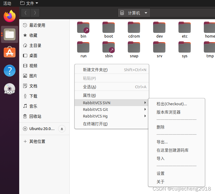Select the bin folder icon
The height and width of the screenshot is (194, 215).
(x=83, y=27)
